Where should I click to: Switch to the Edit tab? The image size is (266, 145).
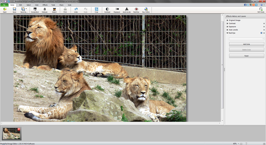tap(20, 5)
